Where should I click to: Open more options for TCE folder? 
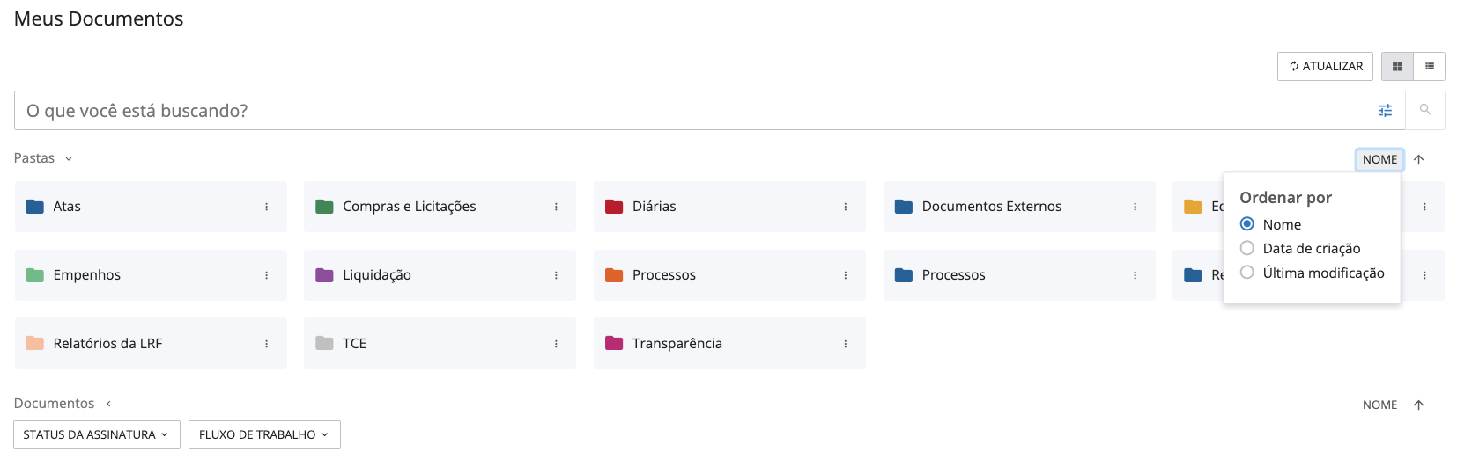(x=556, y=344)
